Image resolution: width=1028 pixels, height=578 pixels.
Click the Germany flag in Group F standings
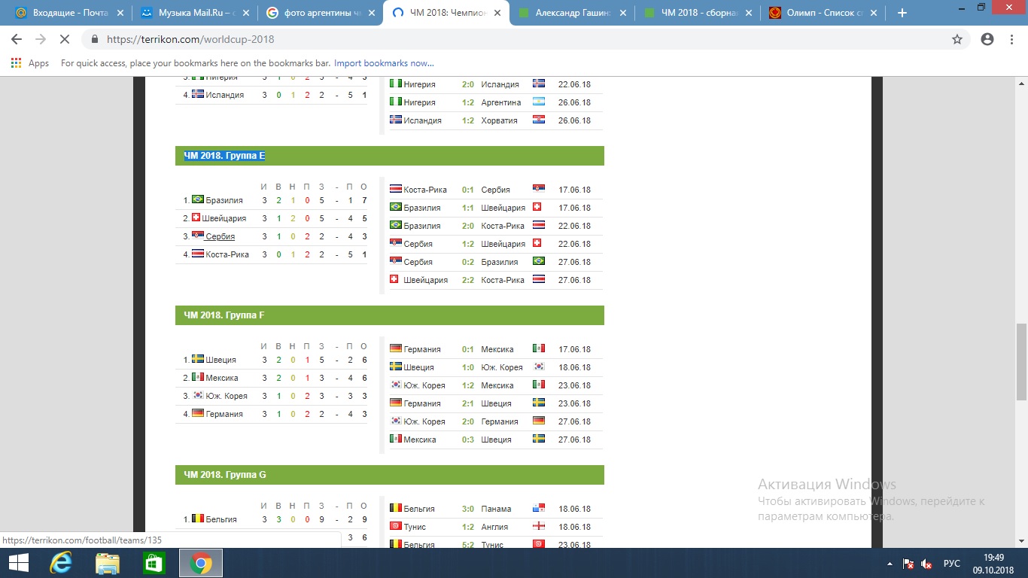pyautogui.click(x=198, y=413)
